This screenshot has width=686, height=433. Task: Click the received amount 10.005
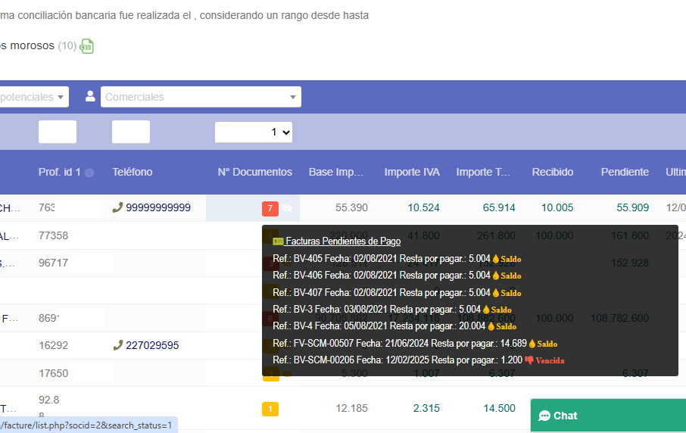[557, 207]
